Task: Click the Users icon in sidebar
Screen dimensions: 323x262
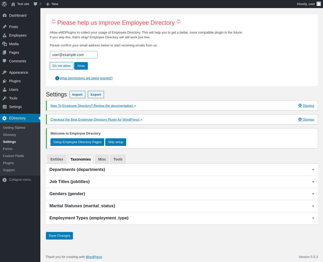Action: 5,90
